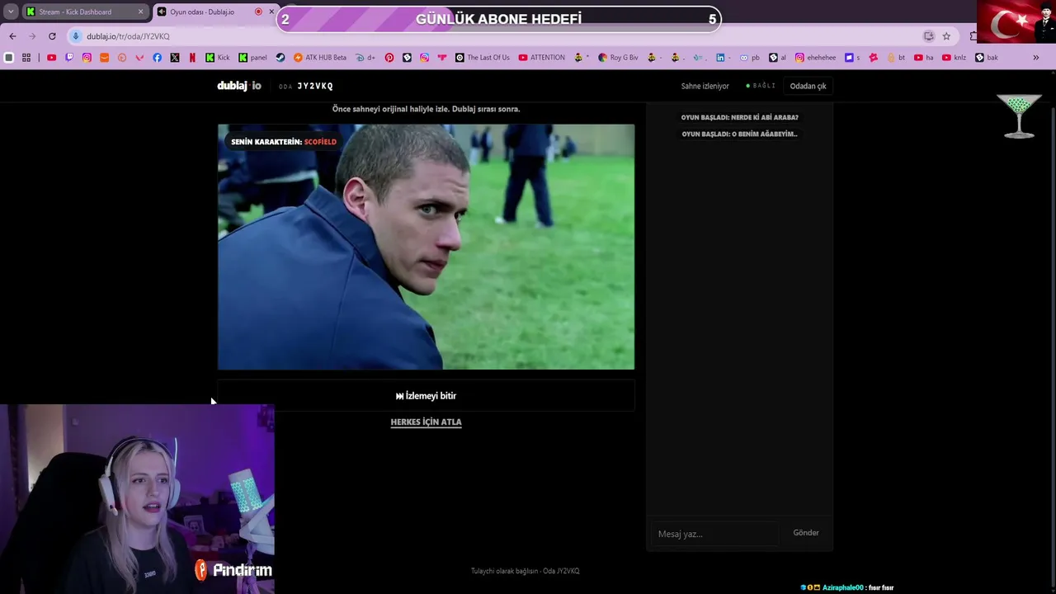Close the Stream - Kick Dashboard tab

click(140, 12)
